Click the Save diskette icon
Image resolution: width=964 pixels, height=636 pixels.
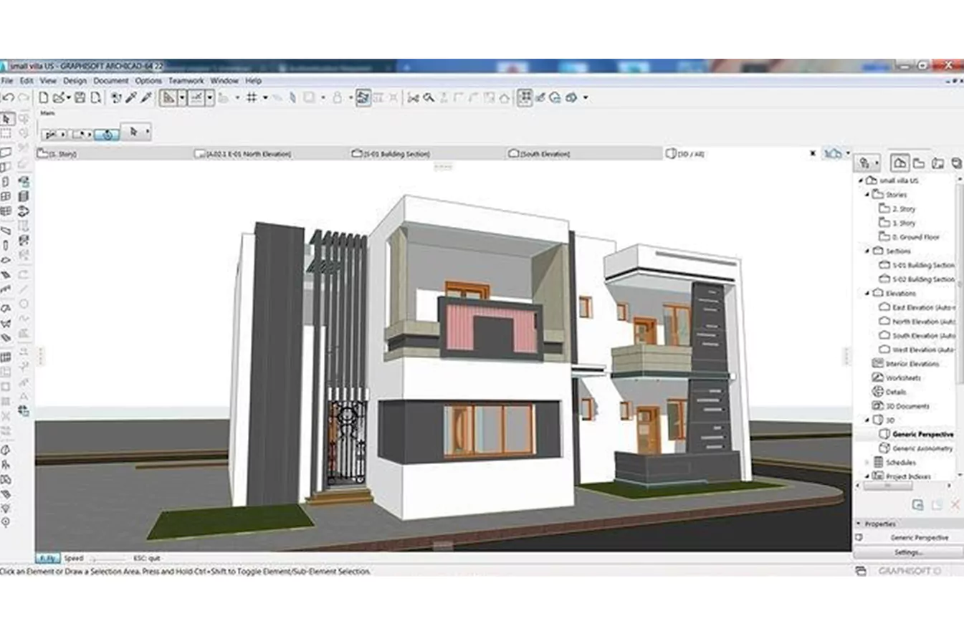(80, 97)
